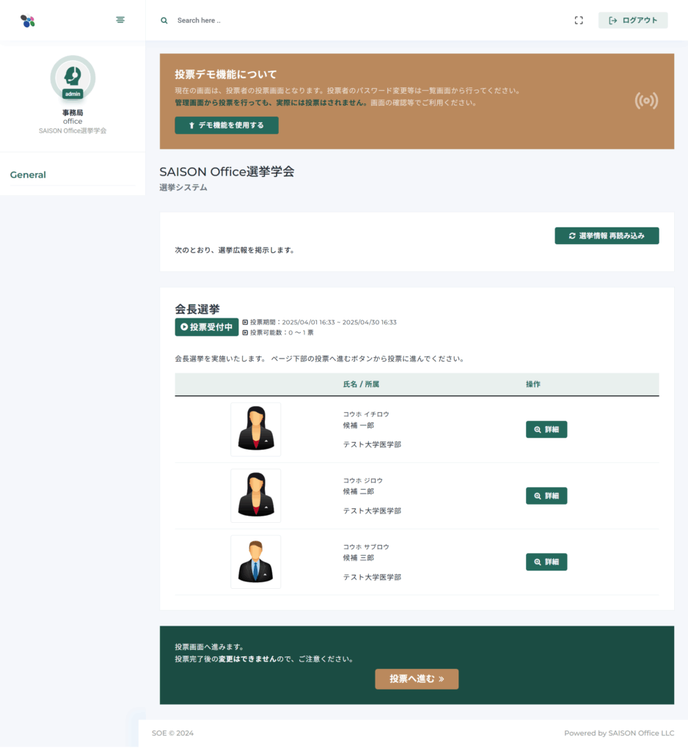Click the name コウホ イチロウ
688x751 pixels.
click(366, 414)
